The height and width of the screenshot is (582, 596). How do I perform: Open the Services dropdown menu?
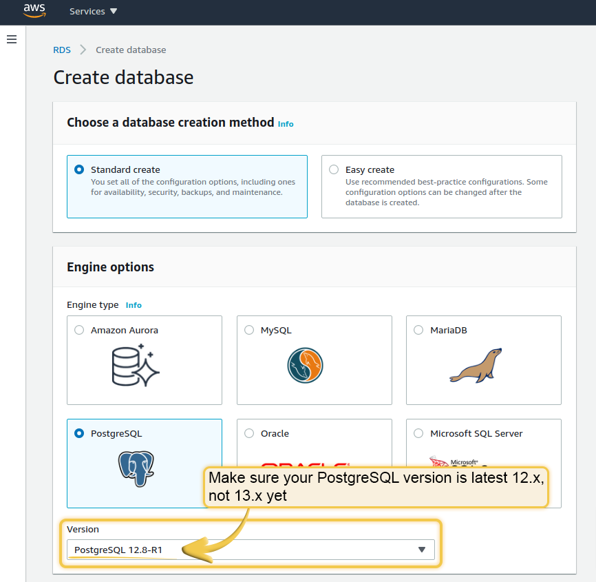point(93,12)
